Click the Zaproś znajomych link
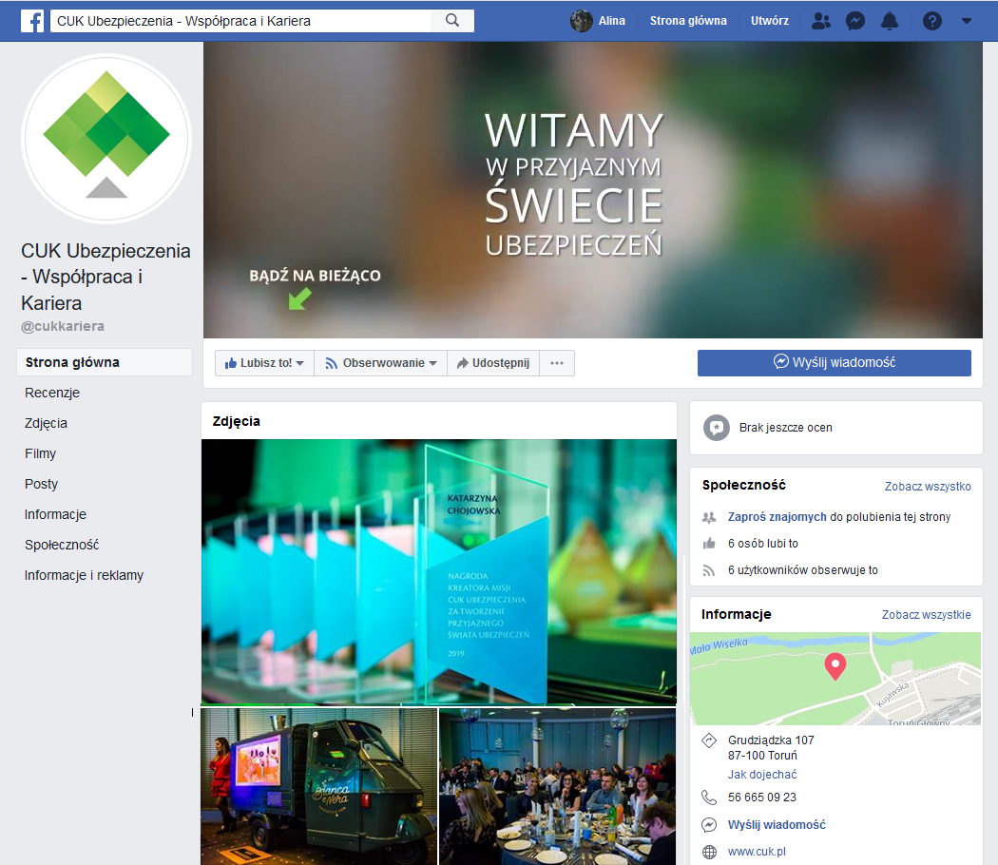Image resolution: width=998 pixels, height=865 pixels. pyautogui.click(x=777, y=517)
